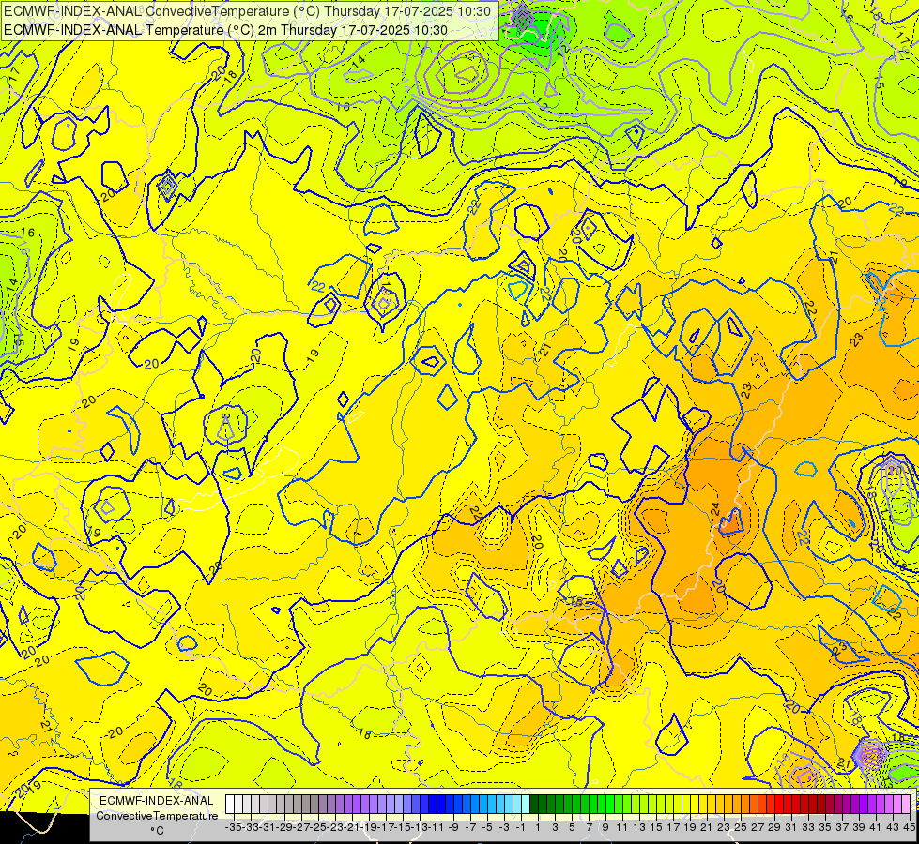Select the dark green legend swatch above 1
Screen dimensions: 919x844
(x=534, y=805)
